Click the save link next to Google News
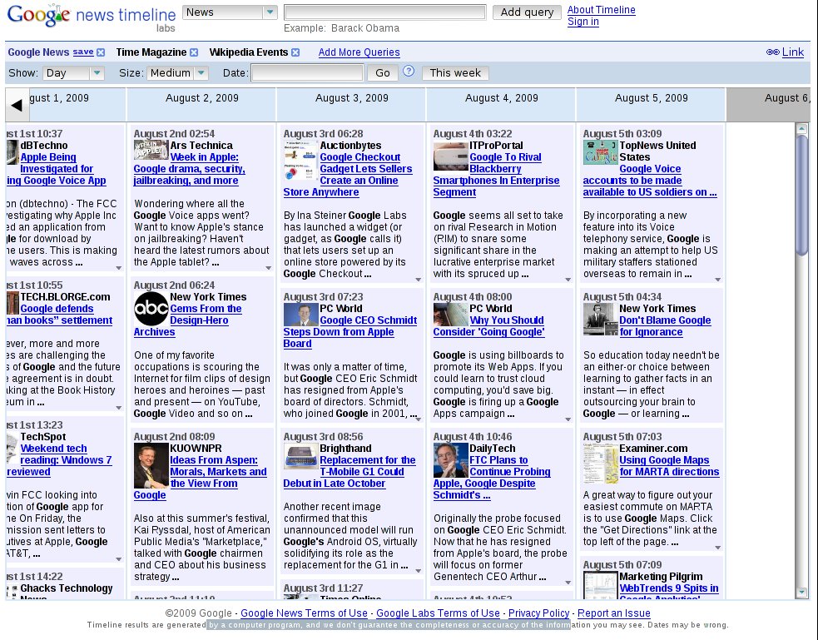The image size is (818, 640). click(83, 52)
